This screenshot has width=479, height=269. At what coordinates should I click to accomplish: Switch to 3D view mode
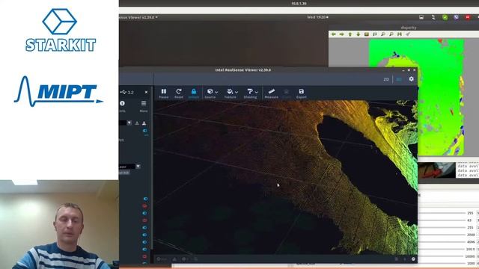click(x=399, y=79)
